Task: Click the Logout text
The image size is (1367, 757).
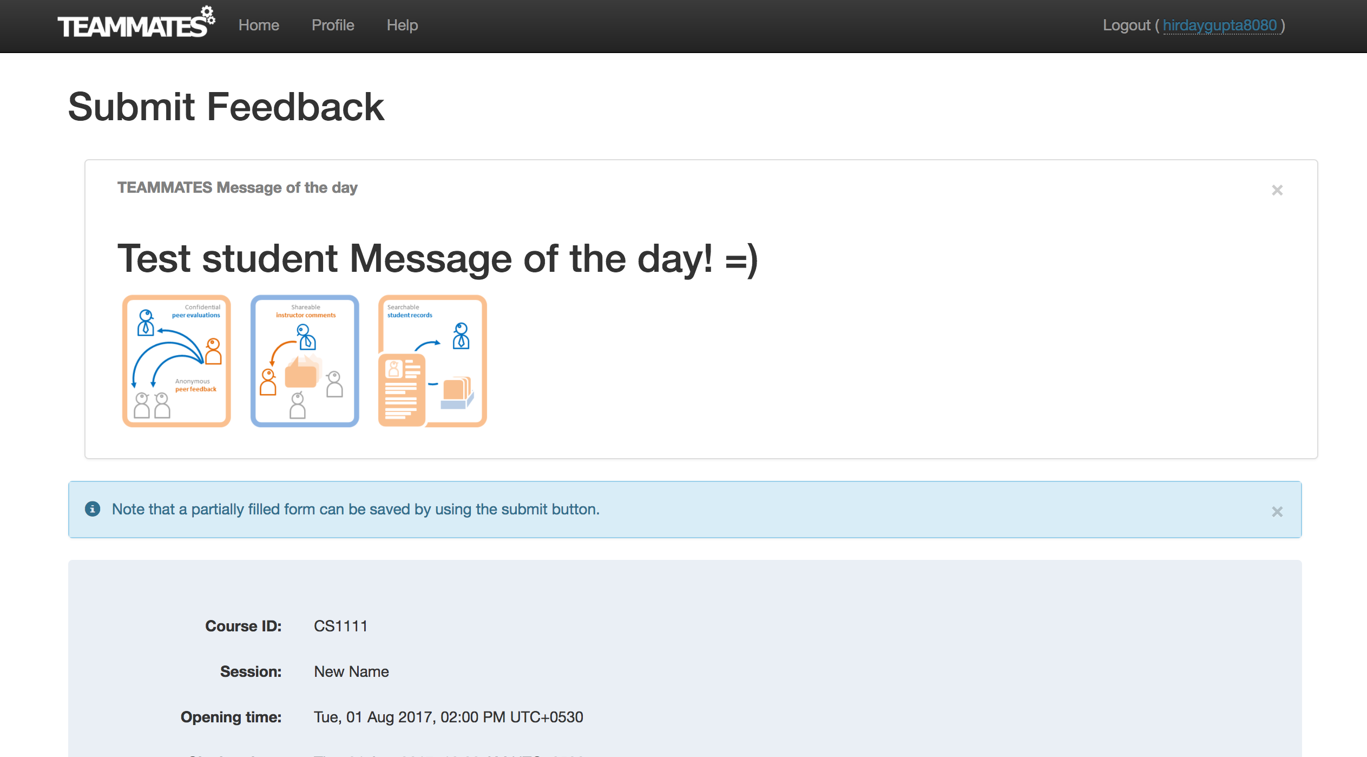Action: (1126, 25)
